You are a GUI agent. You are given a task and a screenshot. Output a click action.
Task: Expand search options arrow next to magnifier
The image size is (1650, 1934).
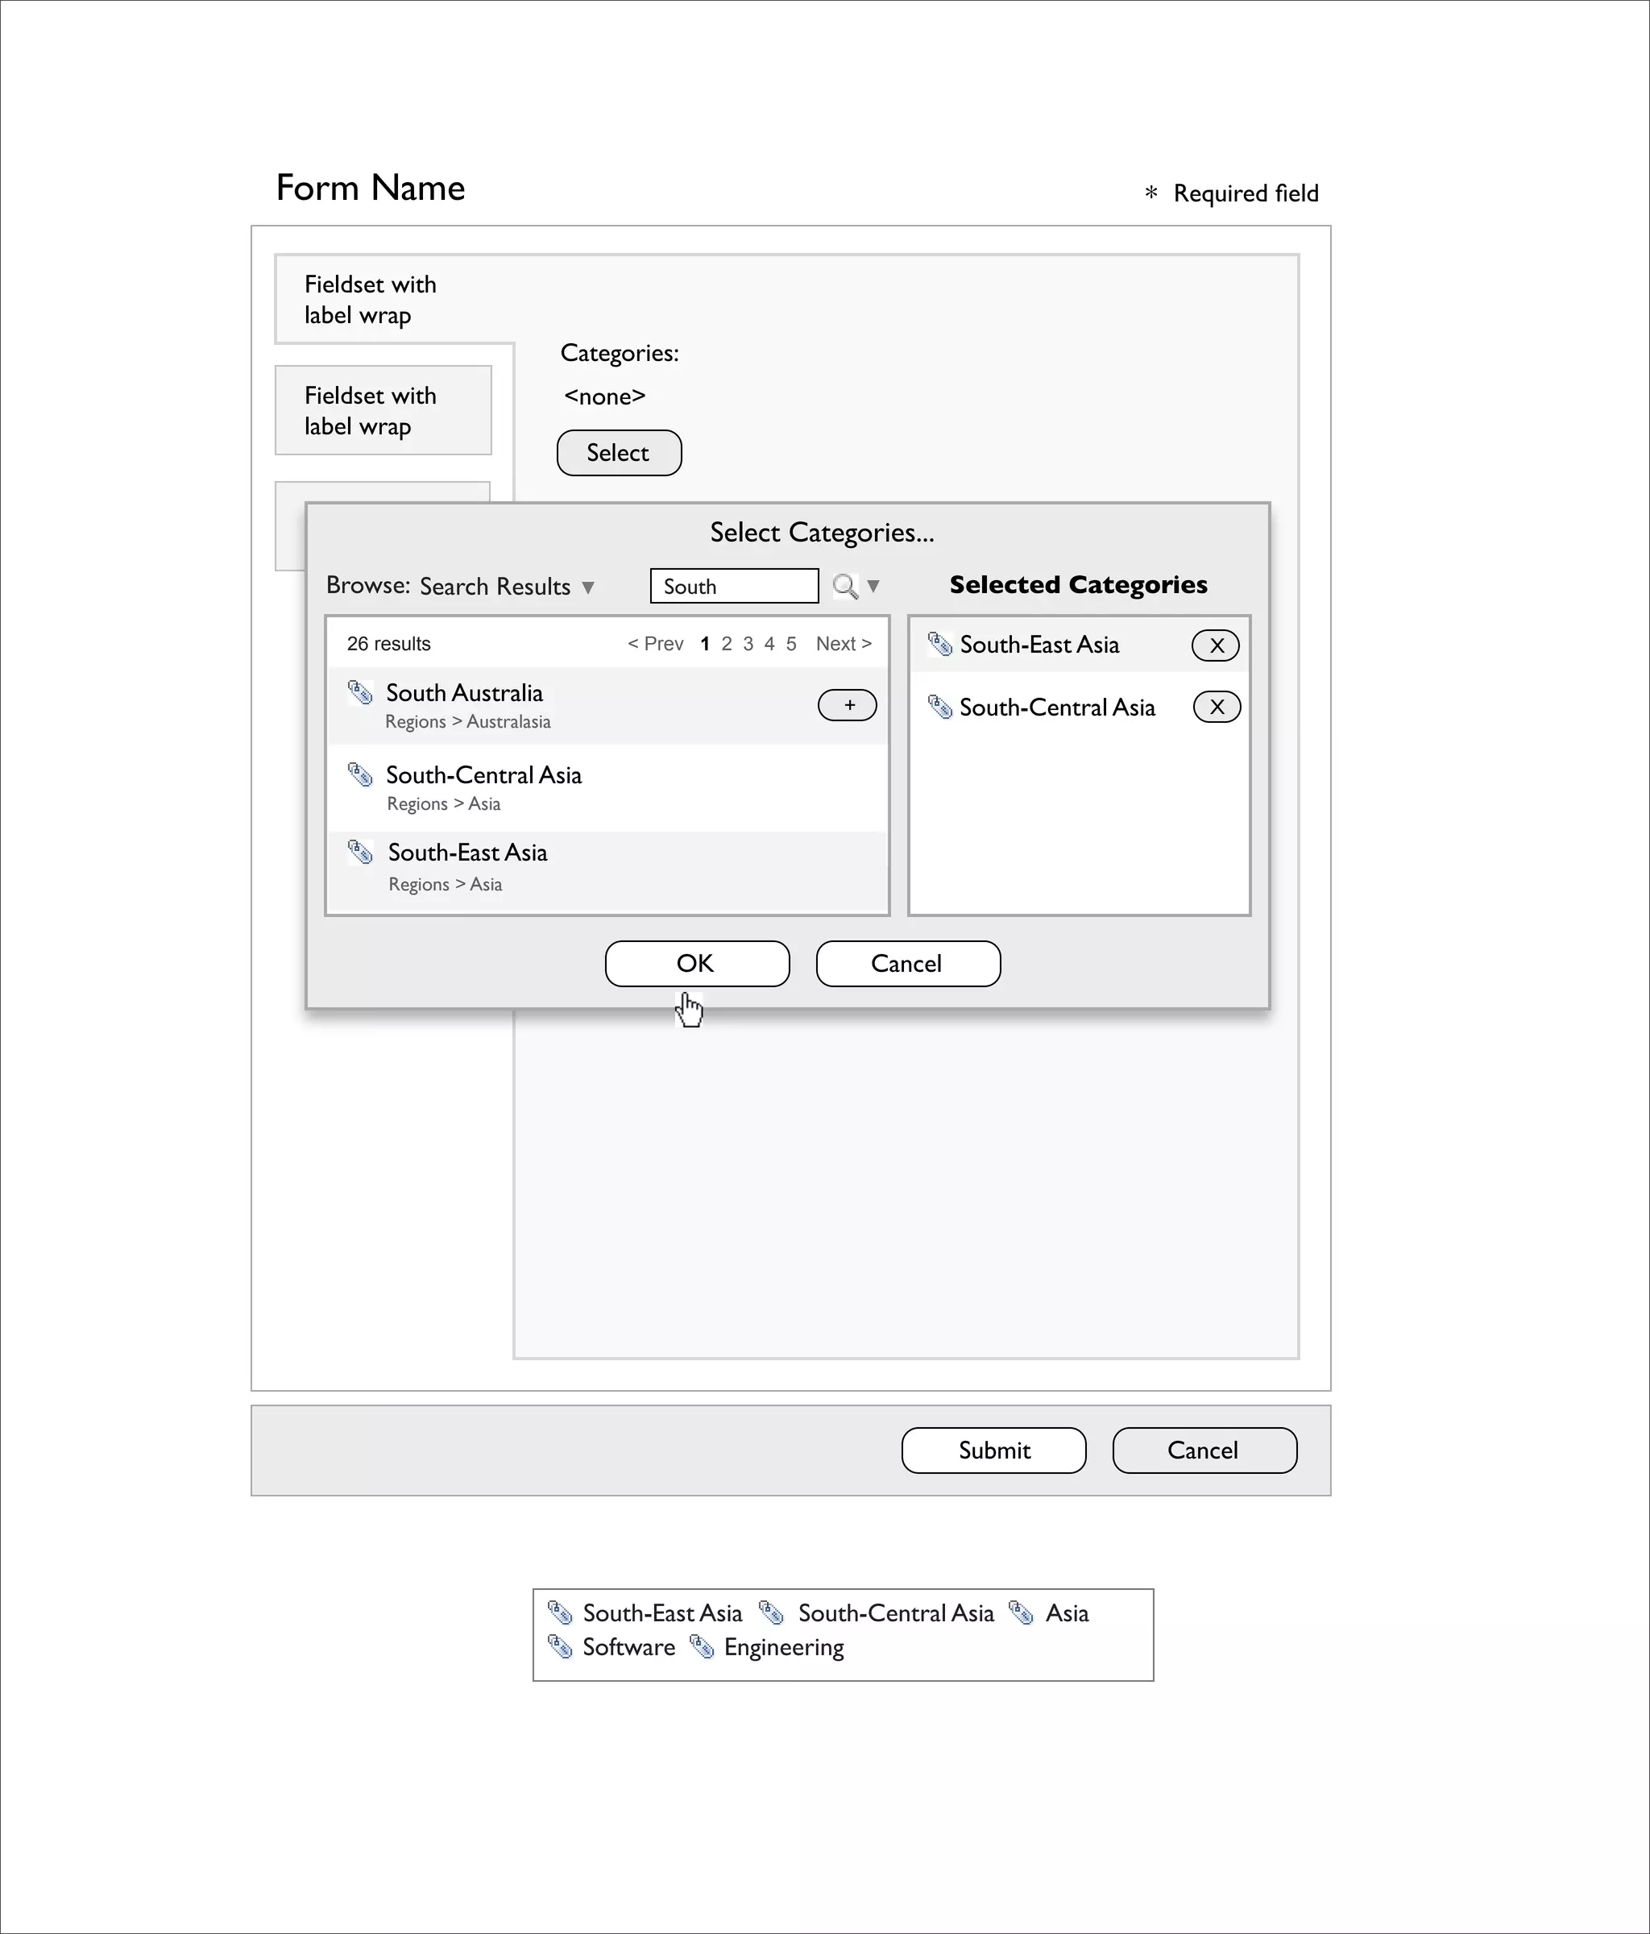click(873, 586)
